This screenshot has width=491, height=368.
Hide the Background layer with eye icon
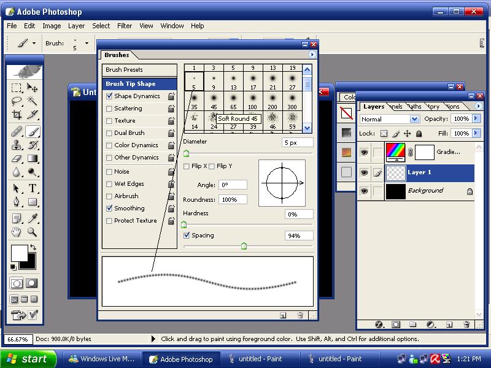tap(364, 191)
